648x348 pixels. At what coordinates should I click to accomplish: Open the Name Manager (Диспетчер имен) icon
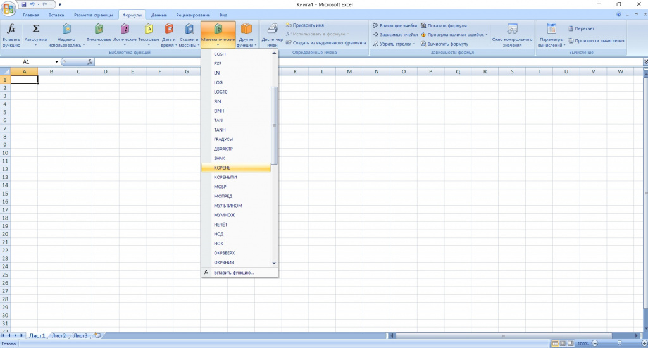(x=272, y=28)
